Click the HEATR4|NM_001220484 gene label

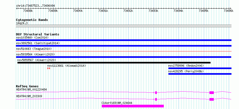(31, 89)
